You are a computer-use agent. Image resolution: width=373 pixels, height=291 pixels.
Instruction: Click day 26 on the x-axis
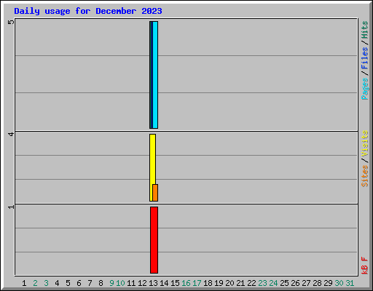tap(295, 283)
